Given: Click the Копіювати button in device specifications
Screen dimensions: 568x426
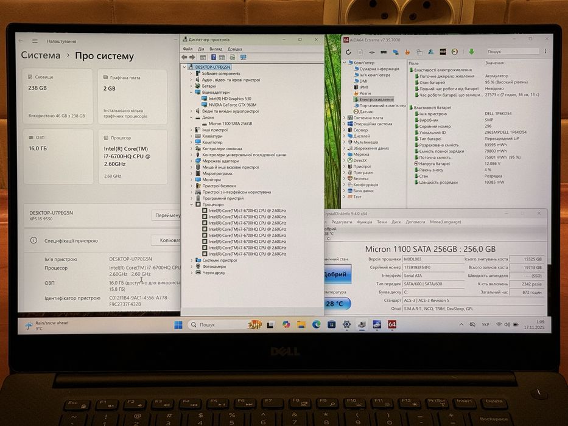Looking at the screenshot, I should (166, 240).
